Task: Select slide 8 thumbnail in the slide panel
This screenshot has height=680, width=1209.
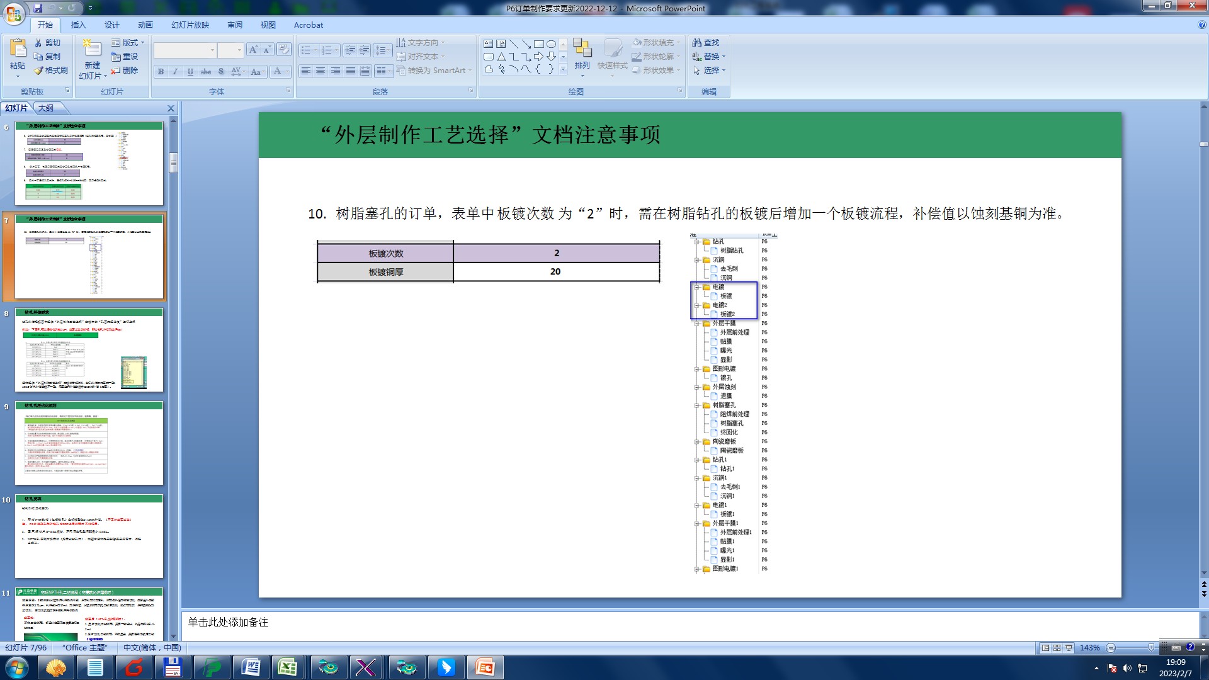Action: [89, 350]
